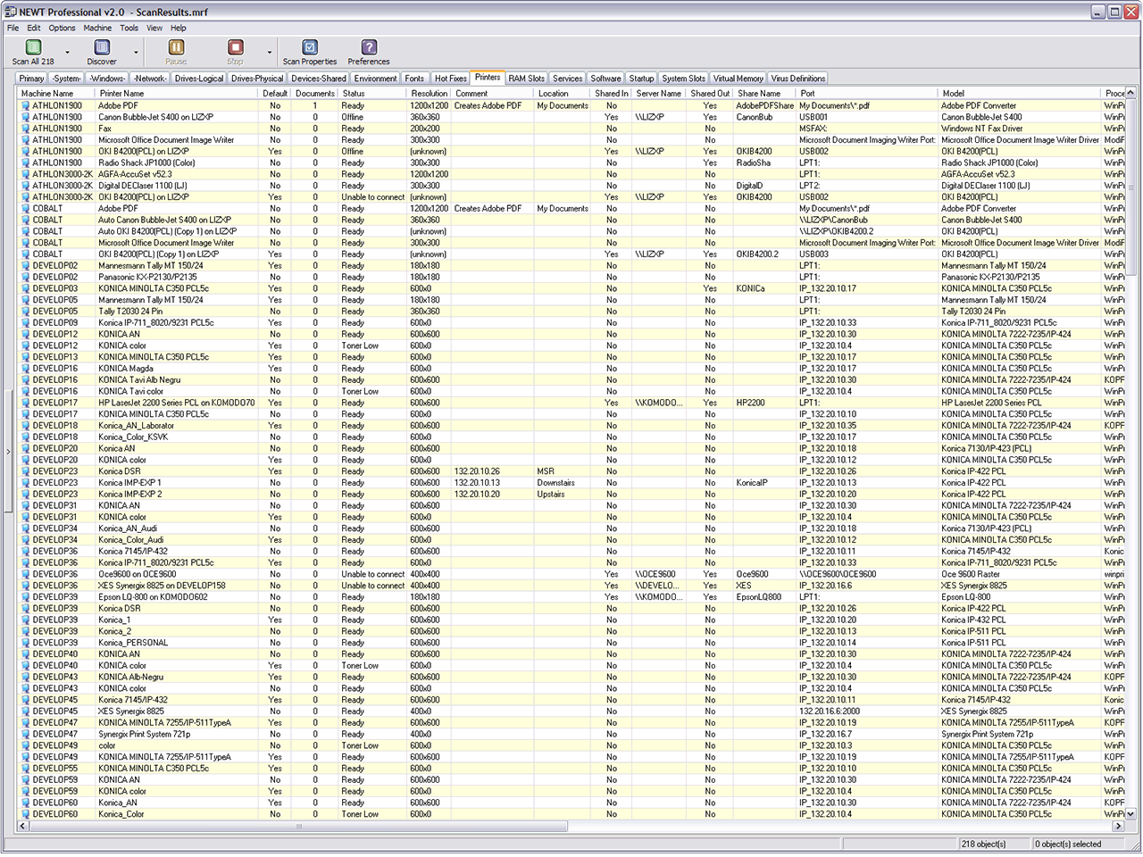Click the Scan All 218 toolbar icon
Viewport: 1143px width, 857px height.
pyautogui.click(x=33, y=47)
